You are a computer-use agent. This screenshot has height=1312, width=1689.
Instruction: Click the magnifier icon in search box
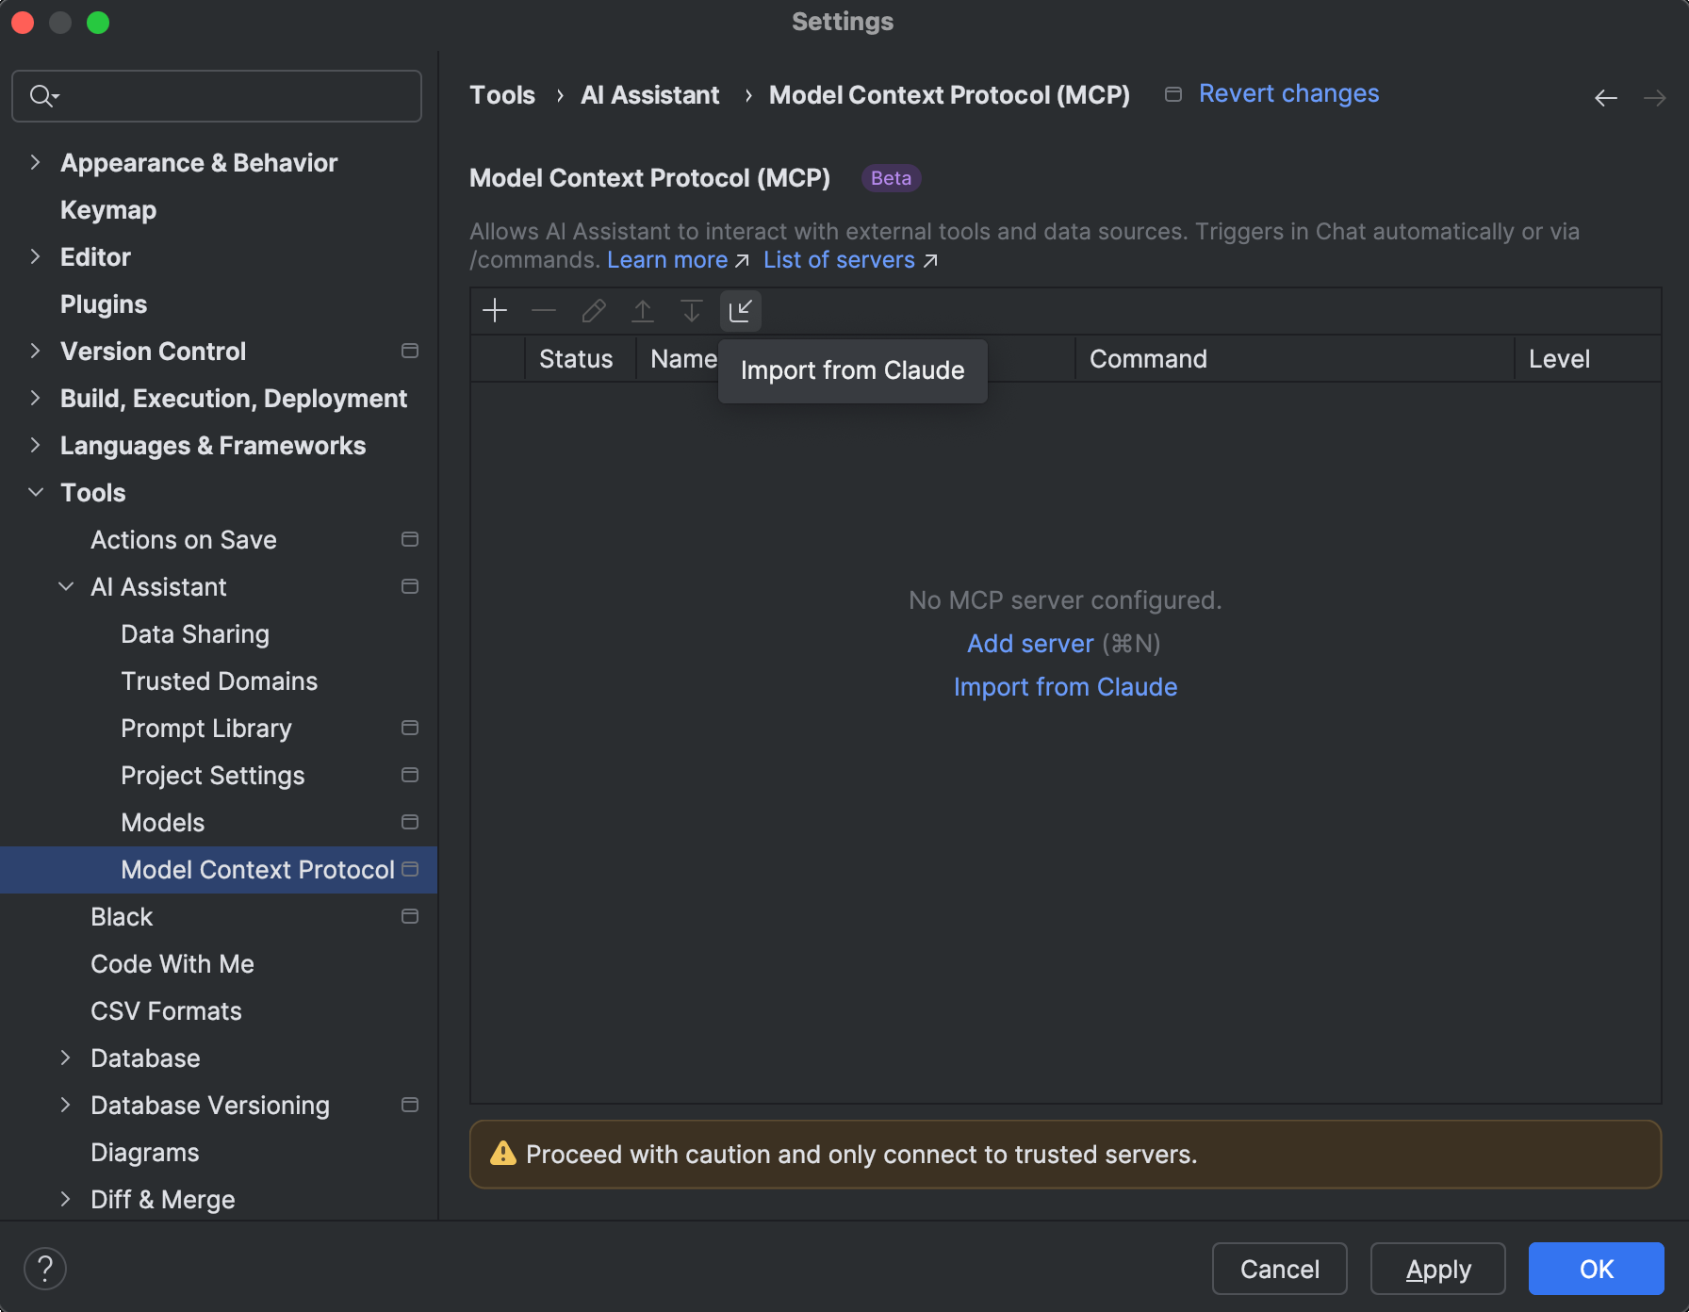(41, 95)
